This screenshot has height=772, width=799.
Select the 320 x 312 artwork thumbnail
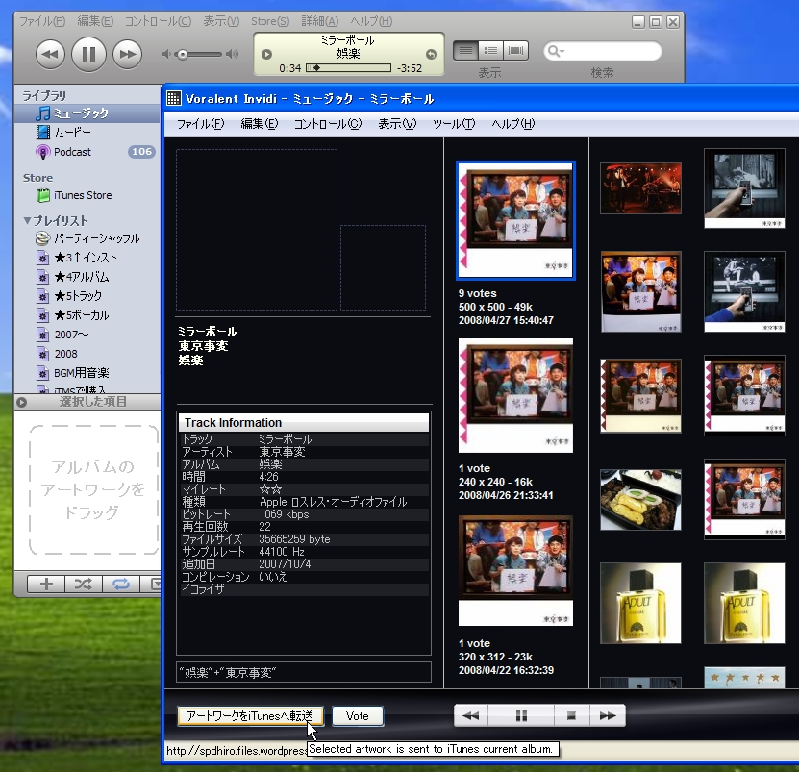[x=515, y=571]
